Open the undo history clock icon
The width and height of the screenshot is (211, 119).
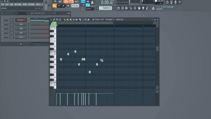(167, 2)
